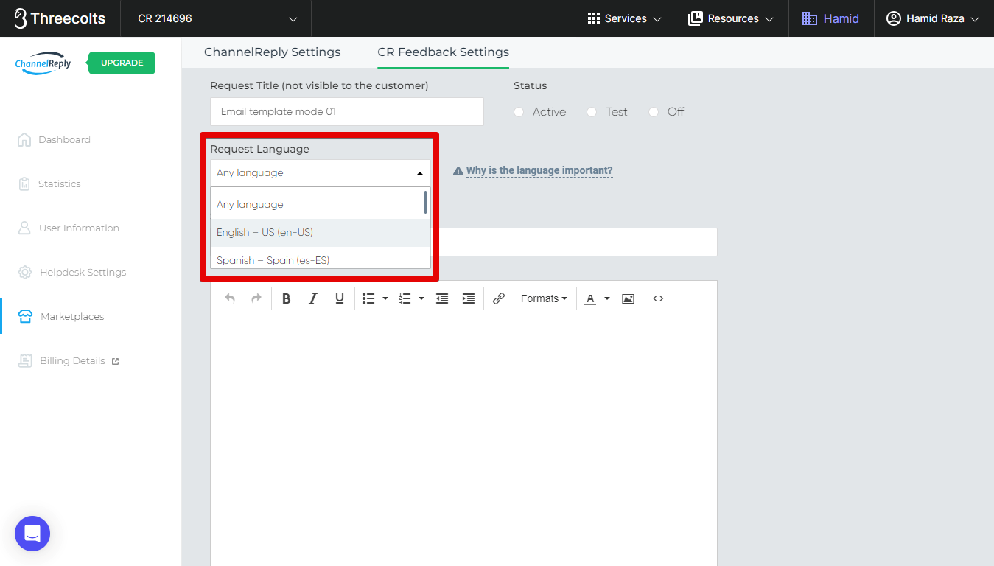Decrease indent in the editor
Image resolution: width=994 pixels, height=566 pixels.
click(442, 298)
